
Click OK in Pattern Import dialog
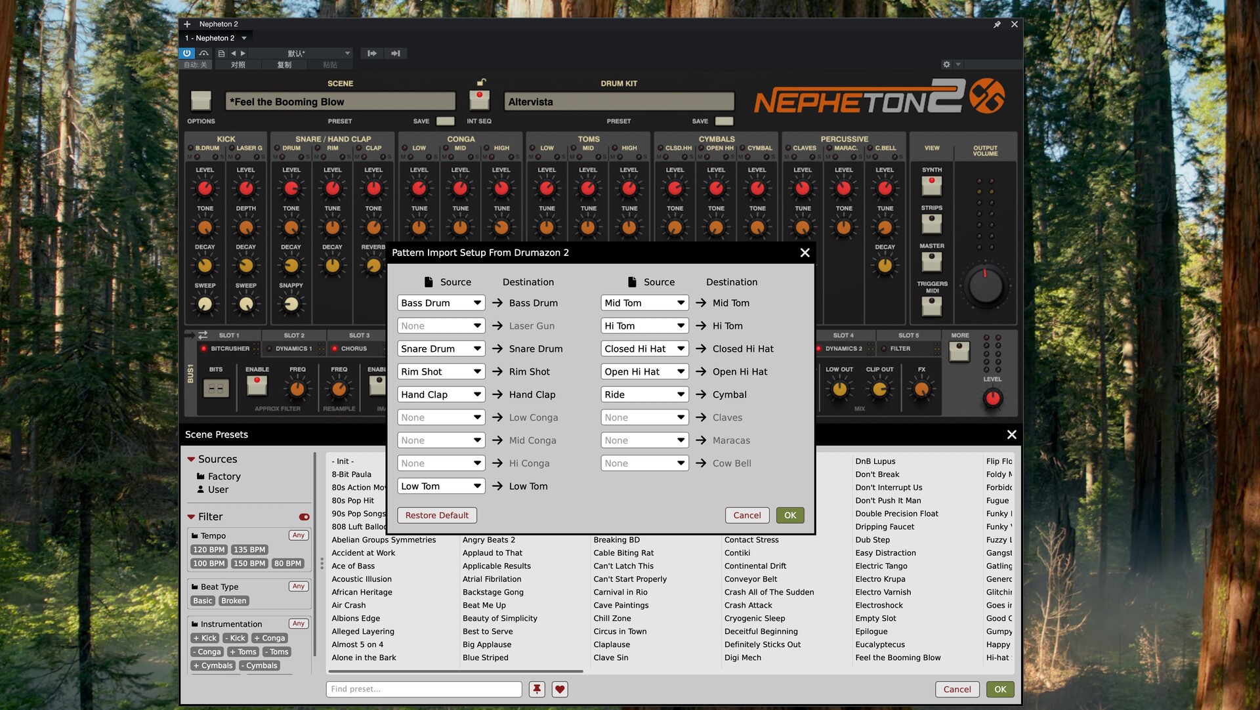coord(790,516)
